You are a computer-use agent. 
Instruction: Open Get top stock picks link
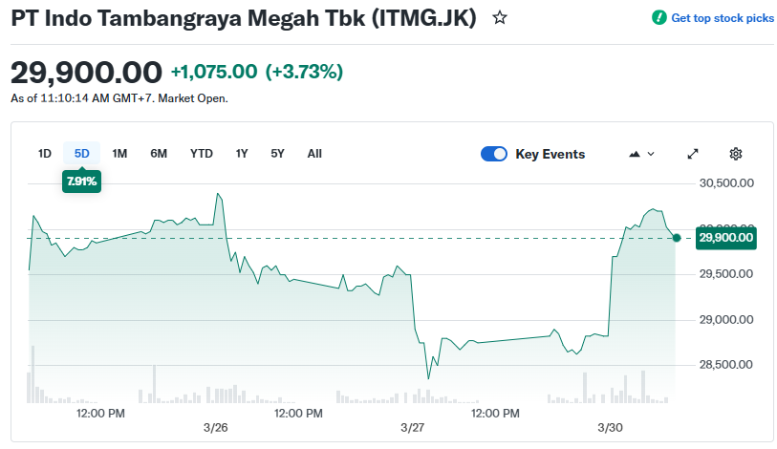pyautogui.click(x=723, y=18)
